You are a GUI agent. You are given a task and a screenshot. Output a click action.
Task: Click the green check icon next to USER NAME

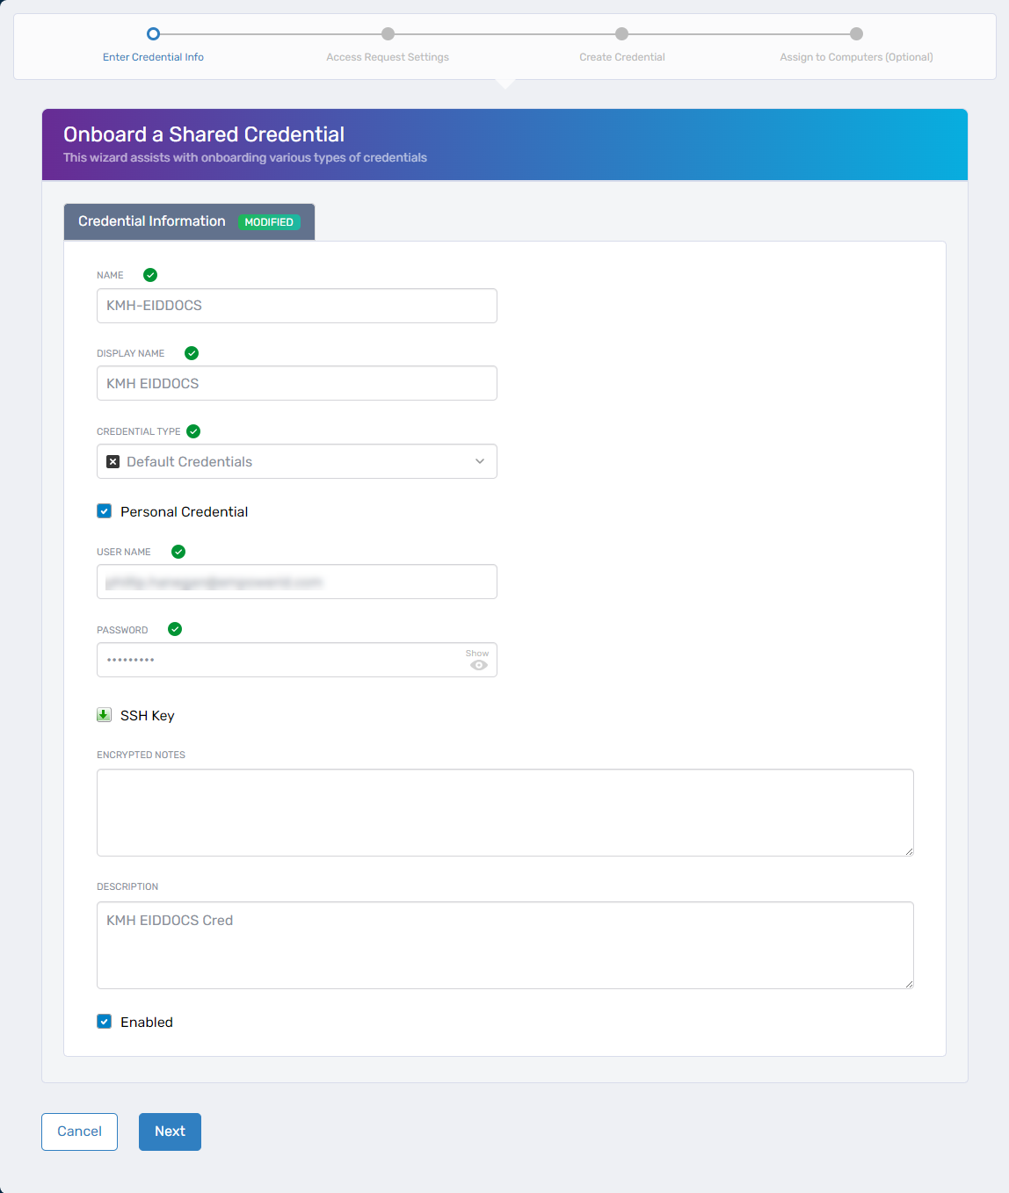[x=178, y=552]
